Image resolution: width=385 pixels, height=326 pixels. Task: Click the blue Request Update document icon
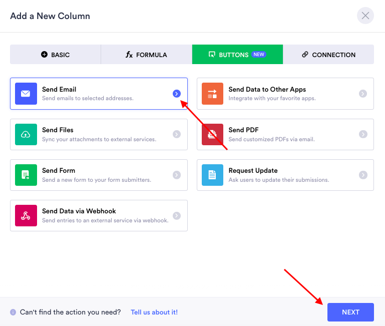click(213, 175)
